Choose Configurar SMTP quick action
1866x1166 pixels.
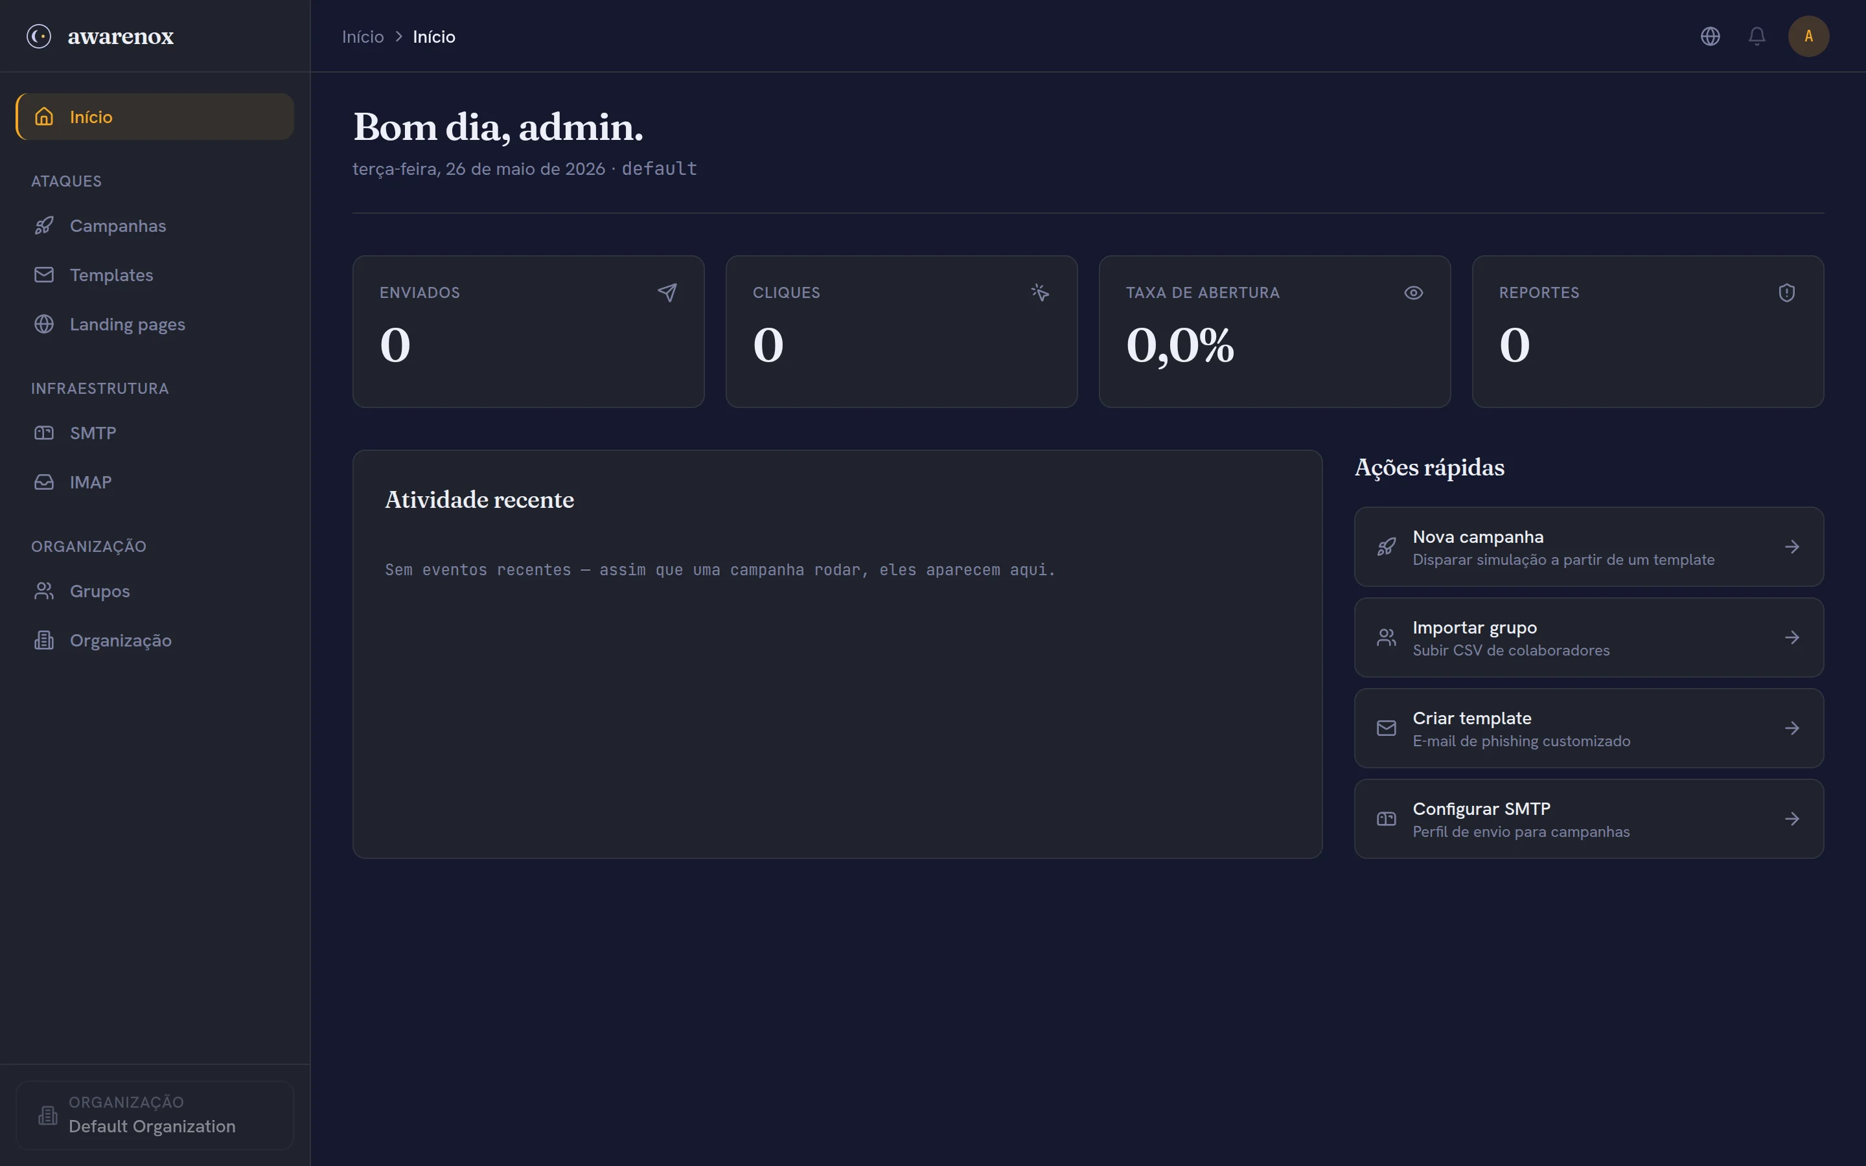click(1589, 819)
